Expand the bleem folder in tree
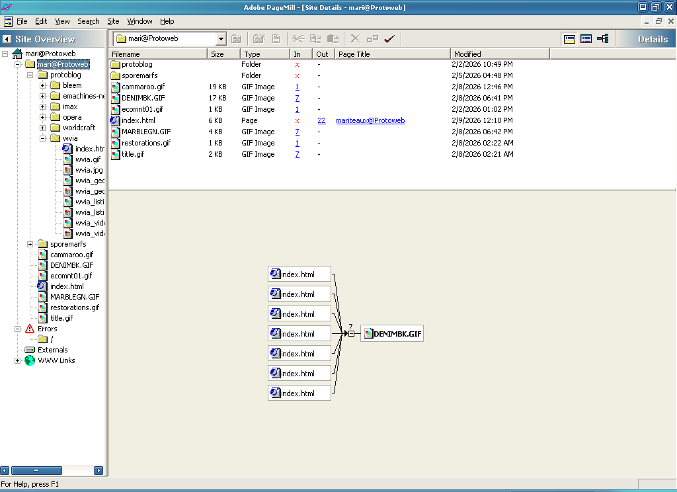The width and height of the screenshot is (677, 492). [43, 85]
